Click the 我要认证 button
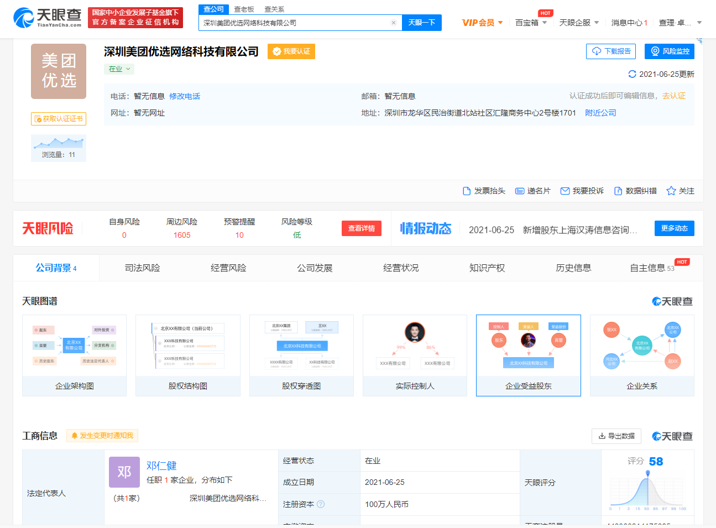 pos(291,51)
